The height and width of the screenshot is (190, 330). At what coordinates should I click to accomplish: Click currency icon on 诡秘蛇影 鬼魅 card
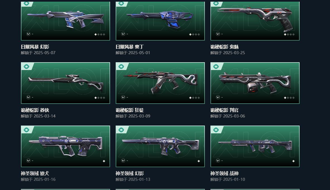[x=218, y=34]
